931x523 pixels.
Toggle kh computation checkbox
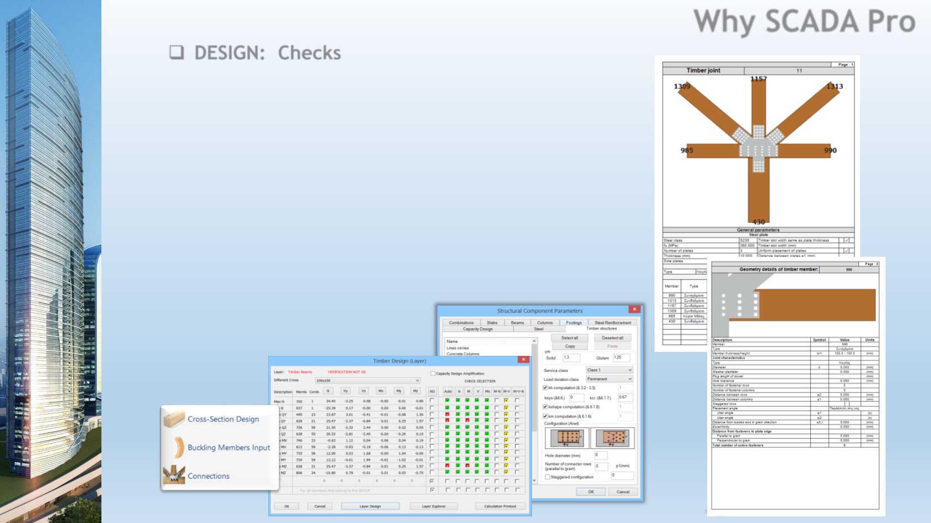click(545, 388)
